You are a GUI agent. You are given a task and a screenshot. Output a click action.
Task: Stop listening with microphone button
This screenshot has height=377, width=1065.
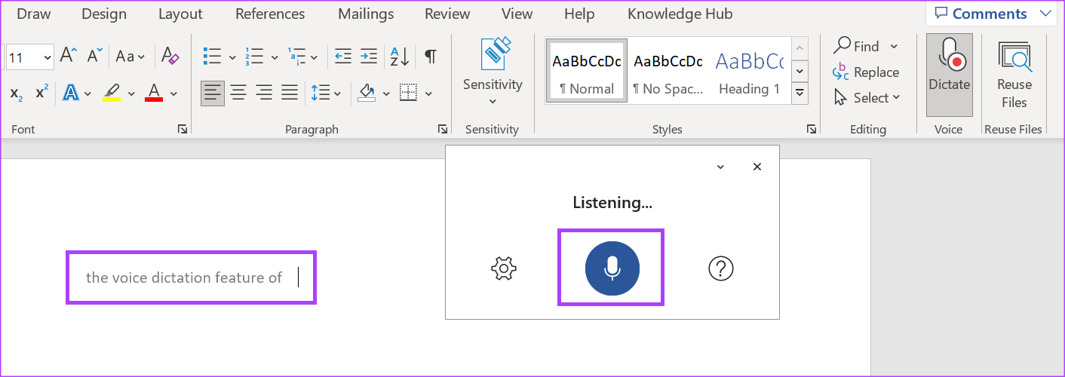(612, 268)
